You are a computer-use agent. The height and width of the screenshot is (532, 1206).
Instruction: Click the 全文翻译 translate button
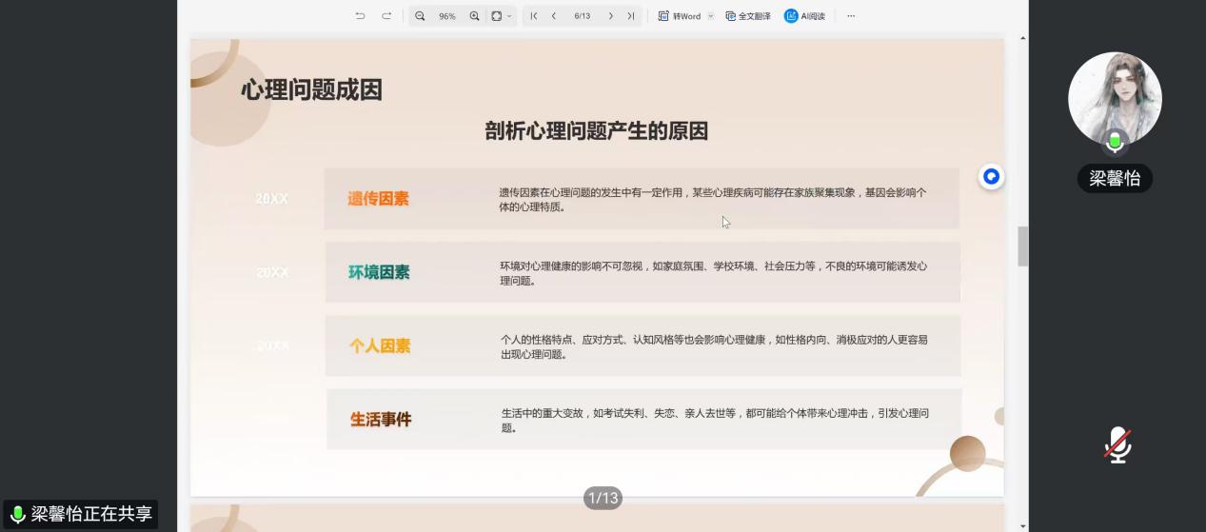click(748, 16)
